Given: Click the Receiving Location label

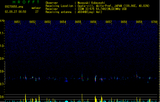Looking at the screenshot, I should pos(59,6).
